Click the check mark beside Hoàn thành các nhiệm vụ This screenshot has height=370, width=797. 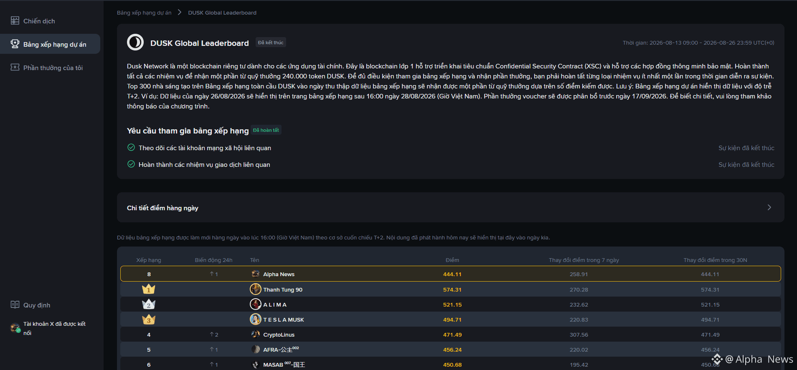[x=131, y=164]
